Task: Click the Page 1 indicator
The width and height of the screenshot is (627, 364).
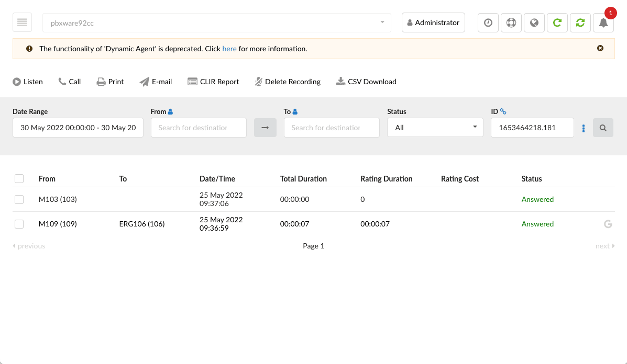Action: click(x=313, y=246)
